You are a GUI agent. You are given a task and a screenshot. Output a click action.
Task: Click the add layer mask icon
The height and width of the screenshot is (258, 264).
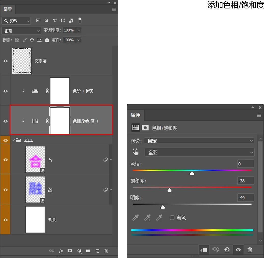70,251
